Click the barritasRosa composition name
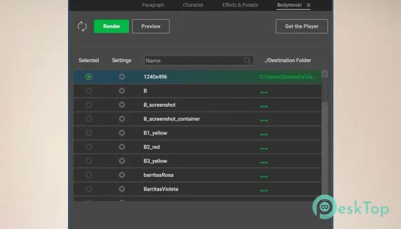The width and height of the screenshot is (401, 229). (159, 175)
